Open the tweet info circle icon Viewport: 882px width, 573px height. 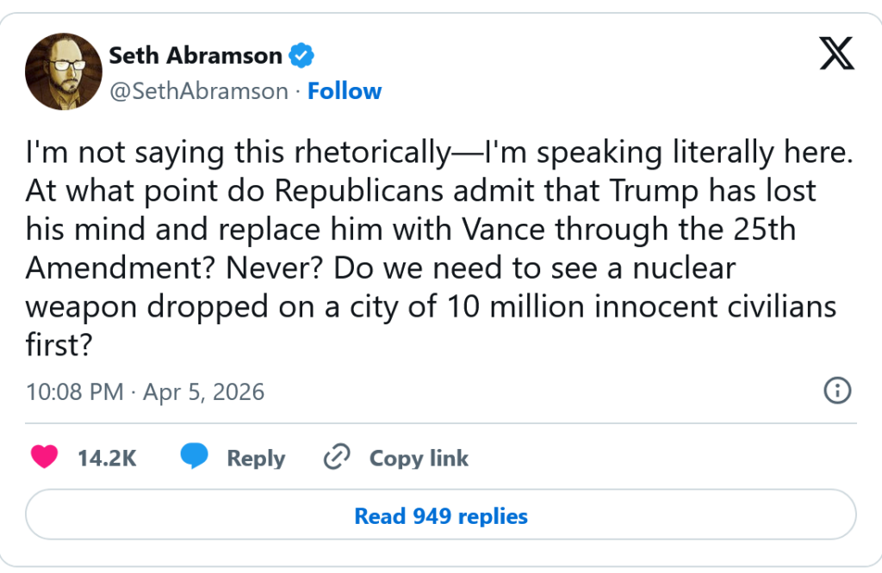coord(837,391)
